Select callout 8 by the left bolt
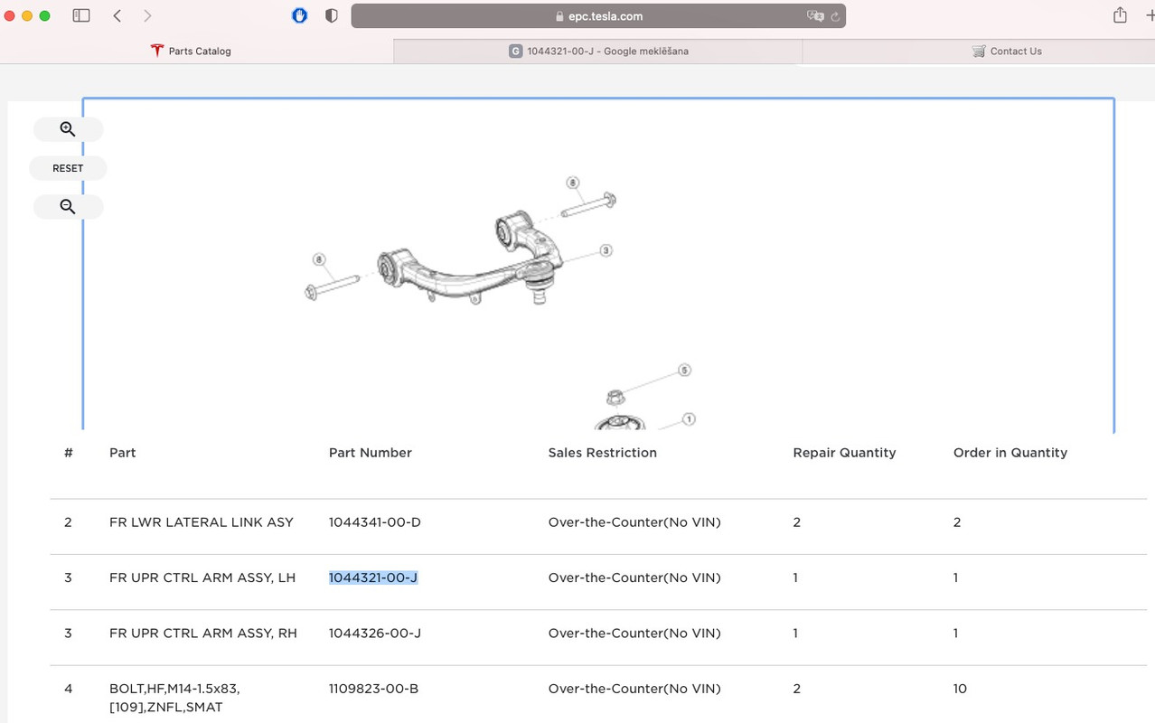The width and height of the screenshot is (1155, 723). [319, 260]
